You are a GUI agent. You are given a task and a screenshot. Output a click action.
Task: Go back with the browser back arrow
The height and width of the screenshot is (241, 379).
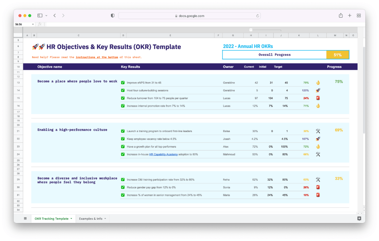tap(55, 16)
